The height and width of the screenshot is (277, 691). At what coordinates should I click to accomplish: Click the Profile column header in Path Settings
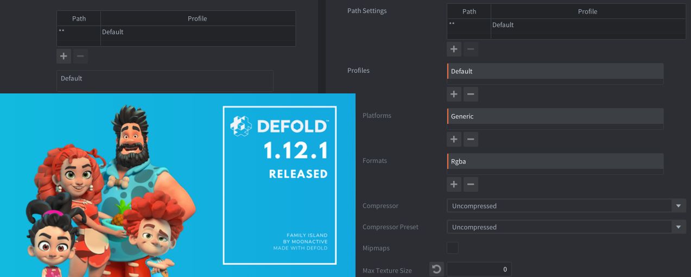pos(587,11)
